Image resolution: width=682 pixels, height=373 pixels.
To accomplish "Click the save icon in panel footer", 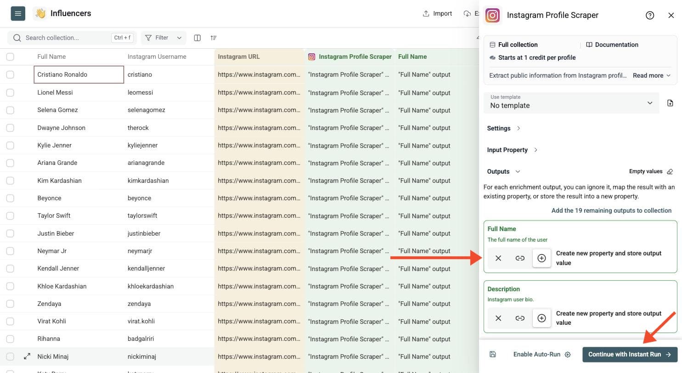I will pos(492,354).
